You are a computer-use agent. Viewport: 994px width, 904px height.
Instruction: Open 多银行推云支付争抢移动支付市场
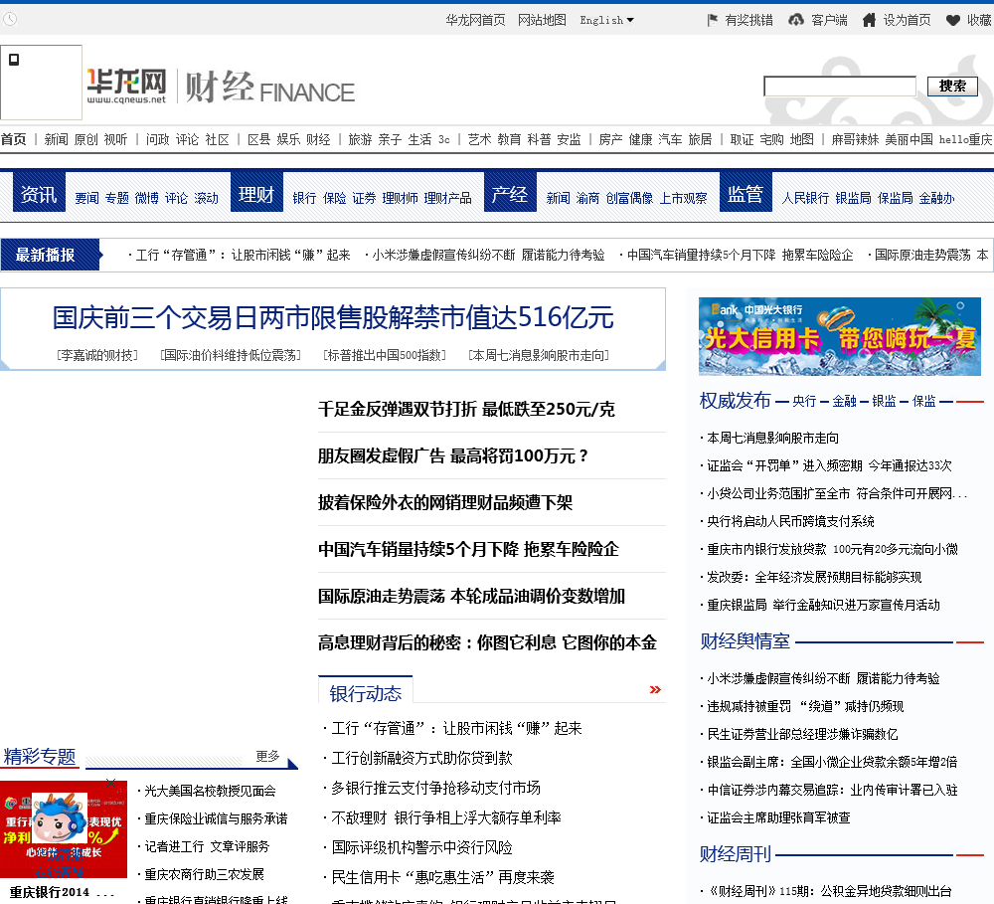pyautogui.click(x=435, y=788)
